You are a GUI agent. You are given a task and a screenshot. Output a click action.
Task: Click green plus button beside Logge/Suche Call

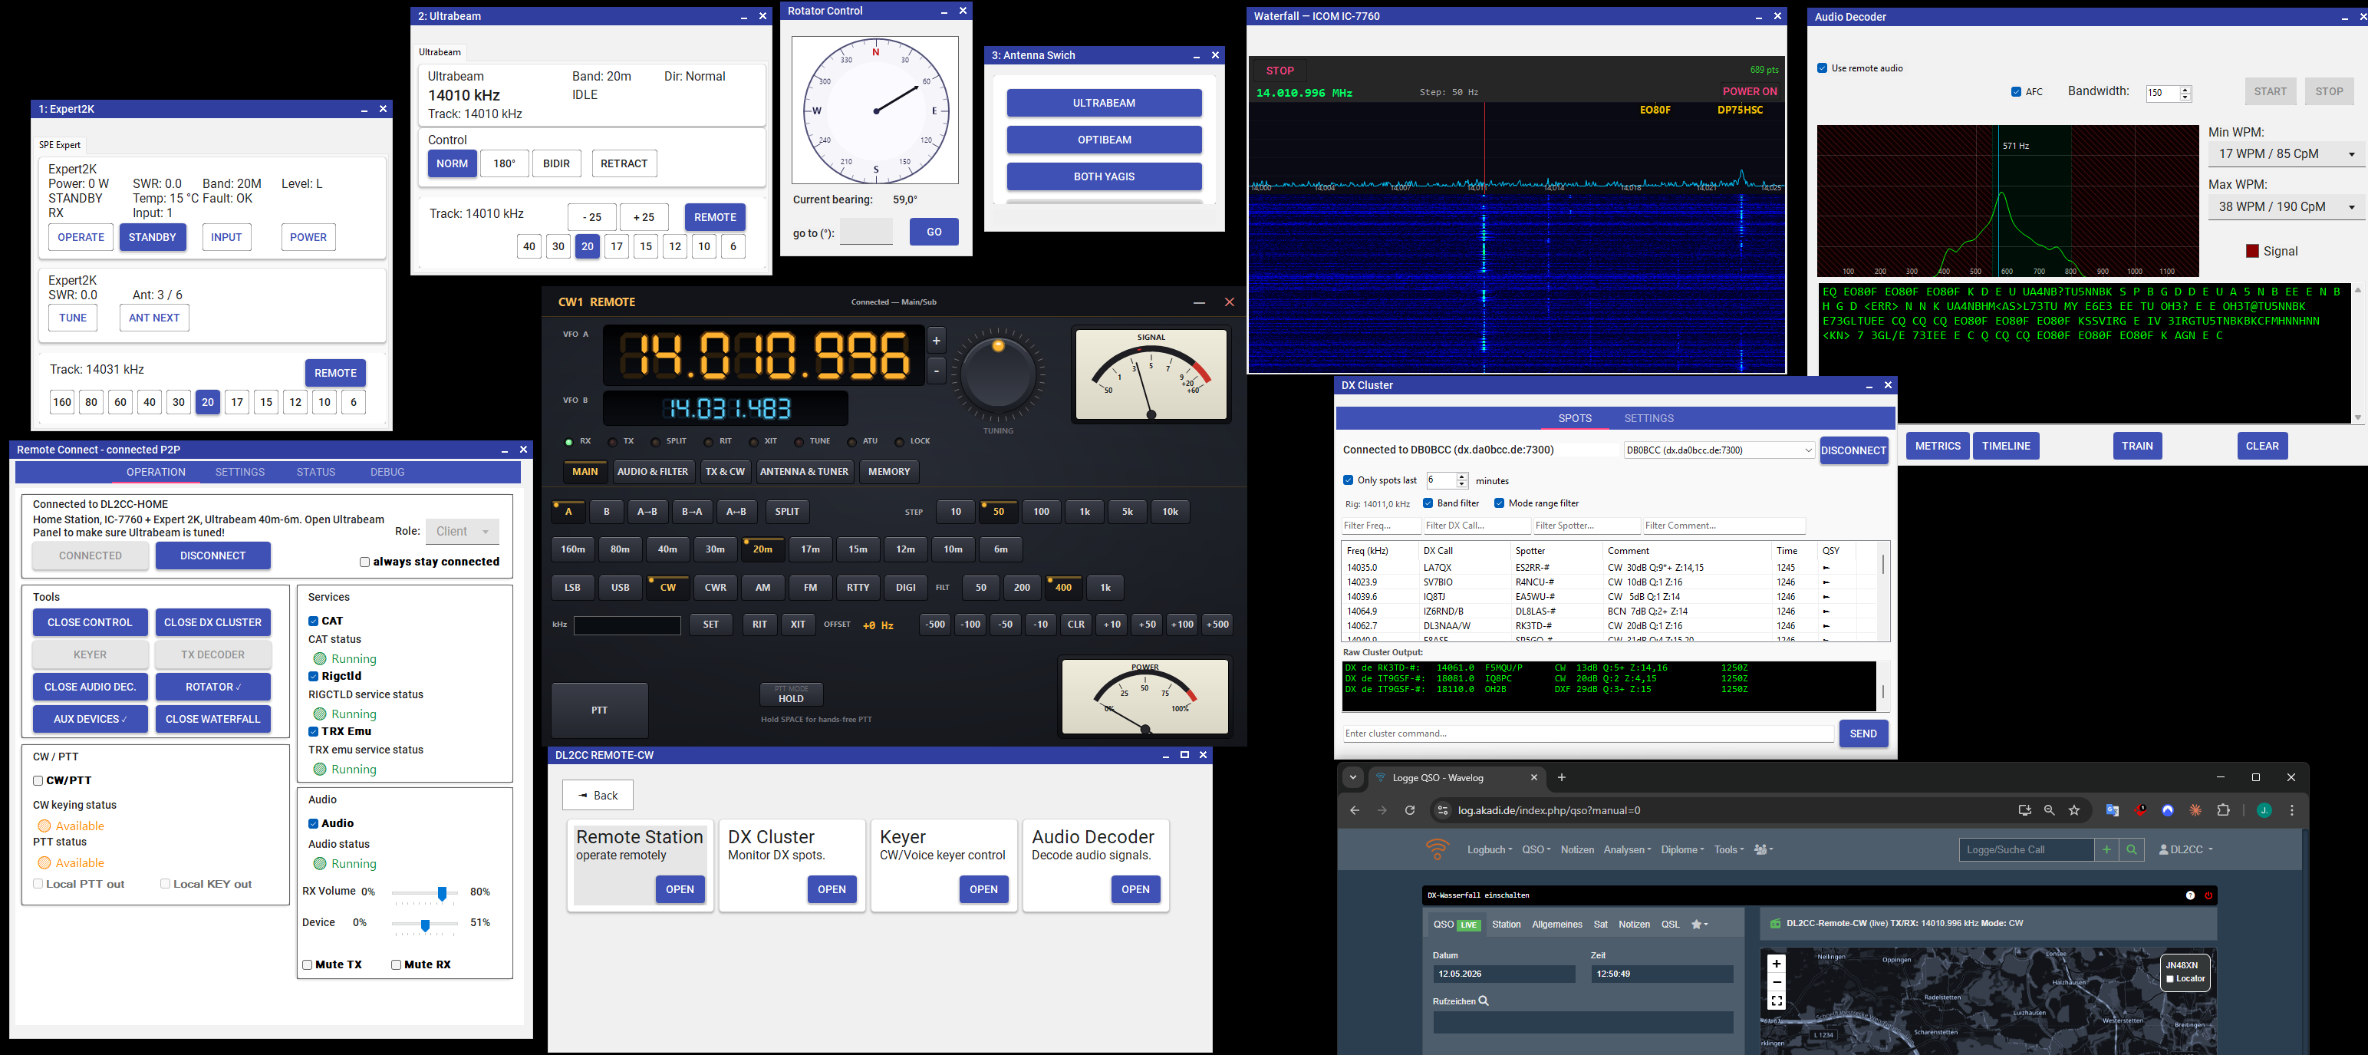coord(2106,850)
